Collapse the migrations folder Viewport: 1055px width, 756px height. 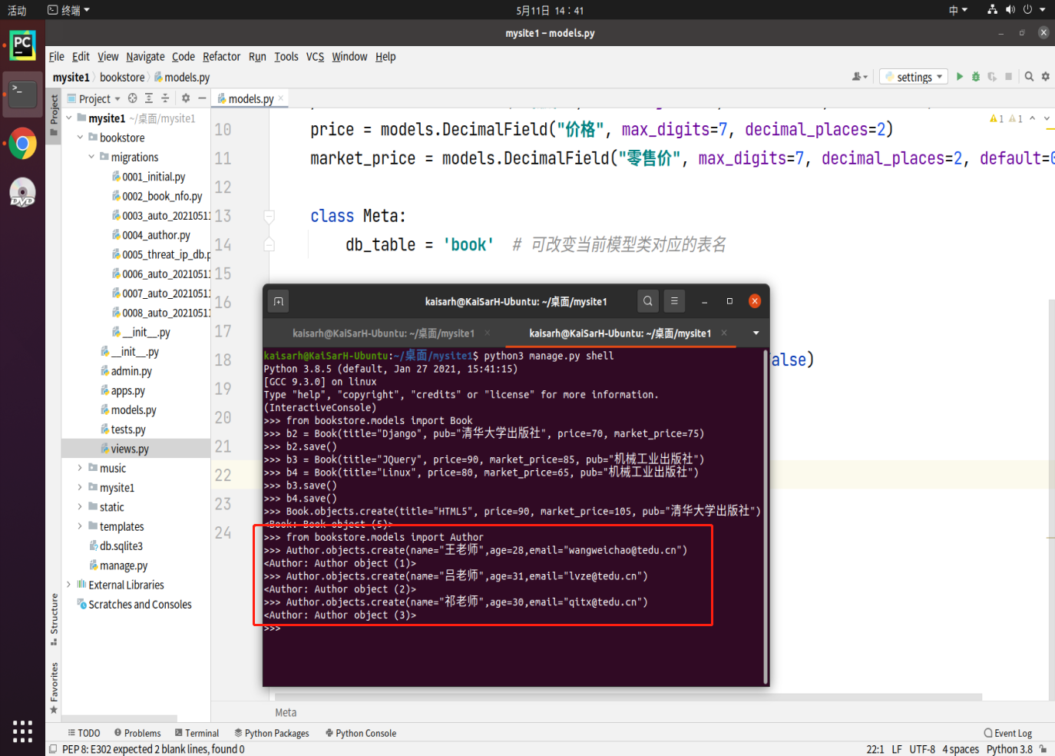click(91, 157)
